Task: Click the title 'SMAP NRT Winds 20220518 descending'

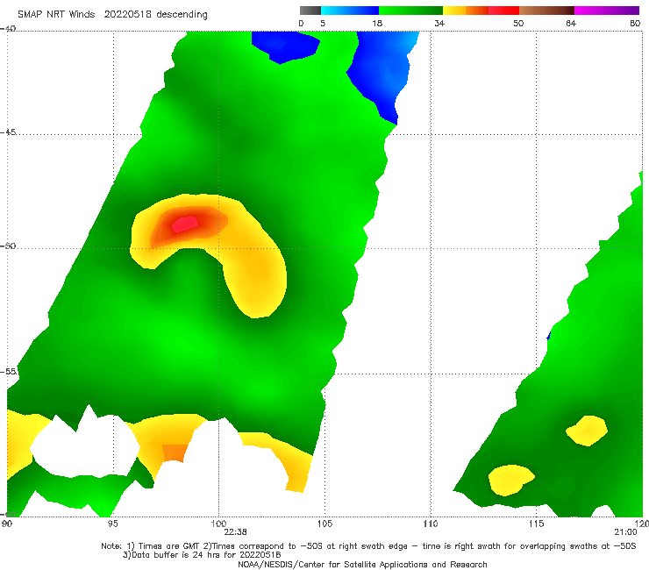Action: tap(112, 14)
